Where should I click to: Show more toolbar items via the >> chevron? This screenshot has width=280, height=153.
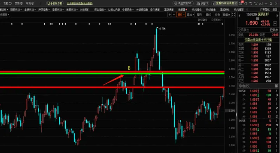coord(247,10)
